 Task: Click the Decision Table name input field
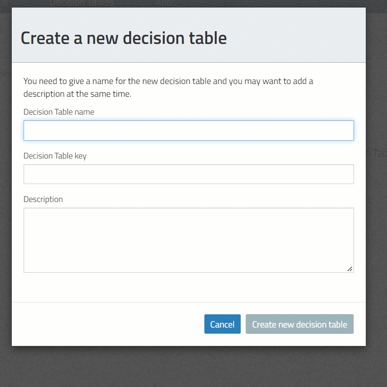pos(188,130)
